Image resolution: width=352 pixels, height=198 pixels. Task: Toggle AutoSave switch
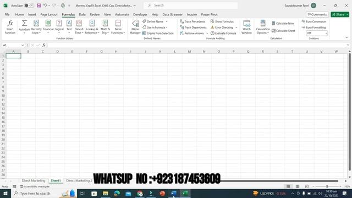point(29,5)
